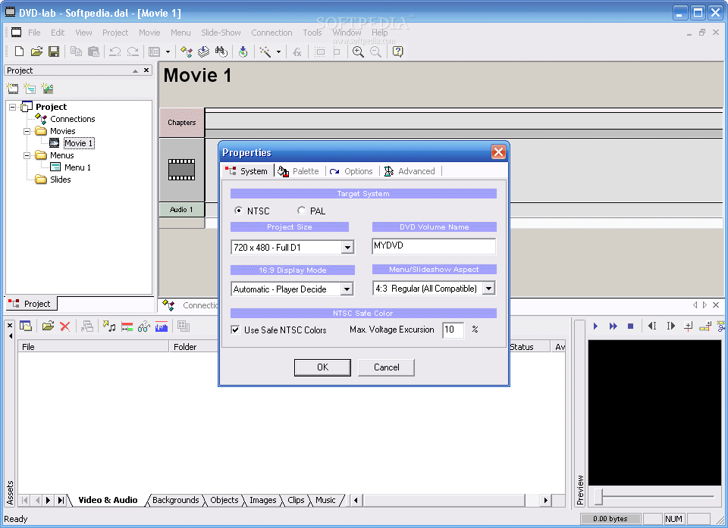Click the DVD Volume Name field
The image size is (728, 528).
(434, 246)
